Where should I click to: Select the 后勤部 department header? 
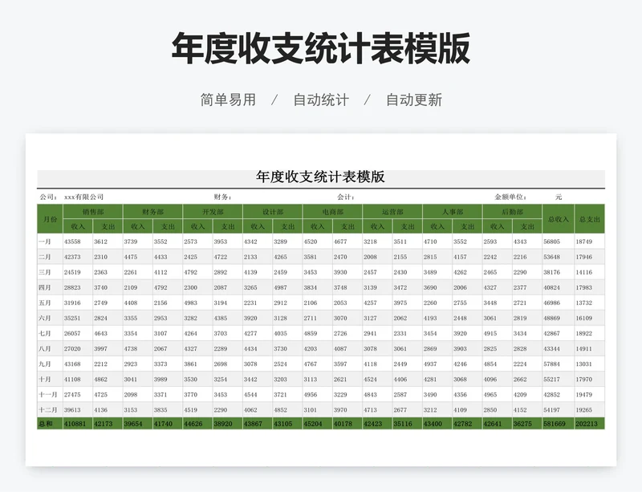point(512,212)
